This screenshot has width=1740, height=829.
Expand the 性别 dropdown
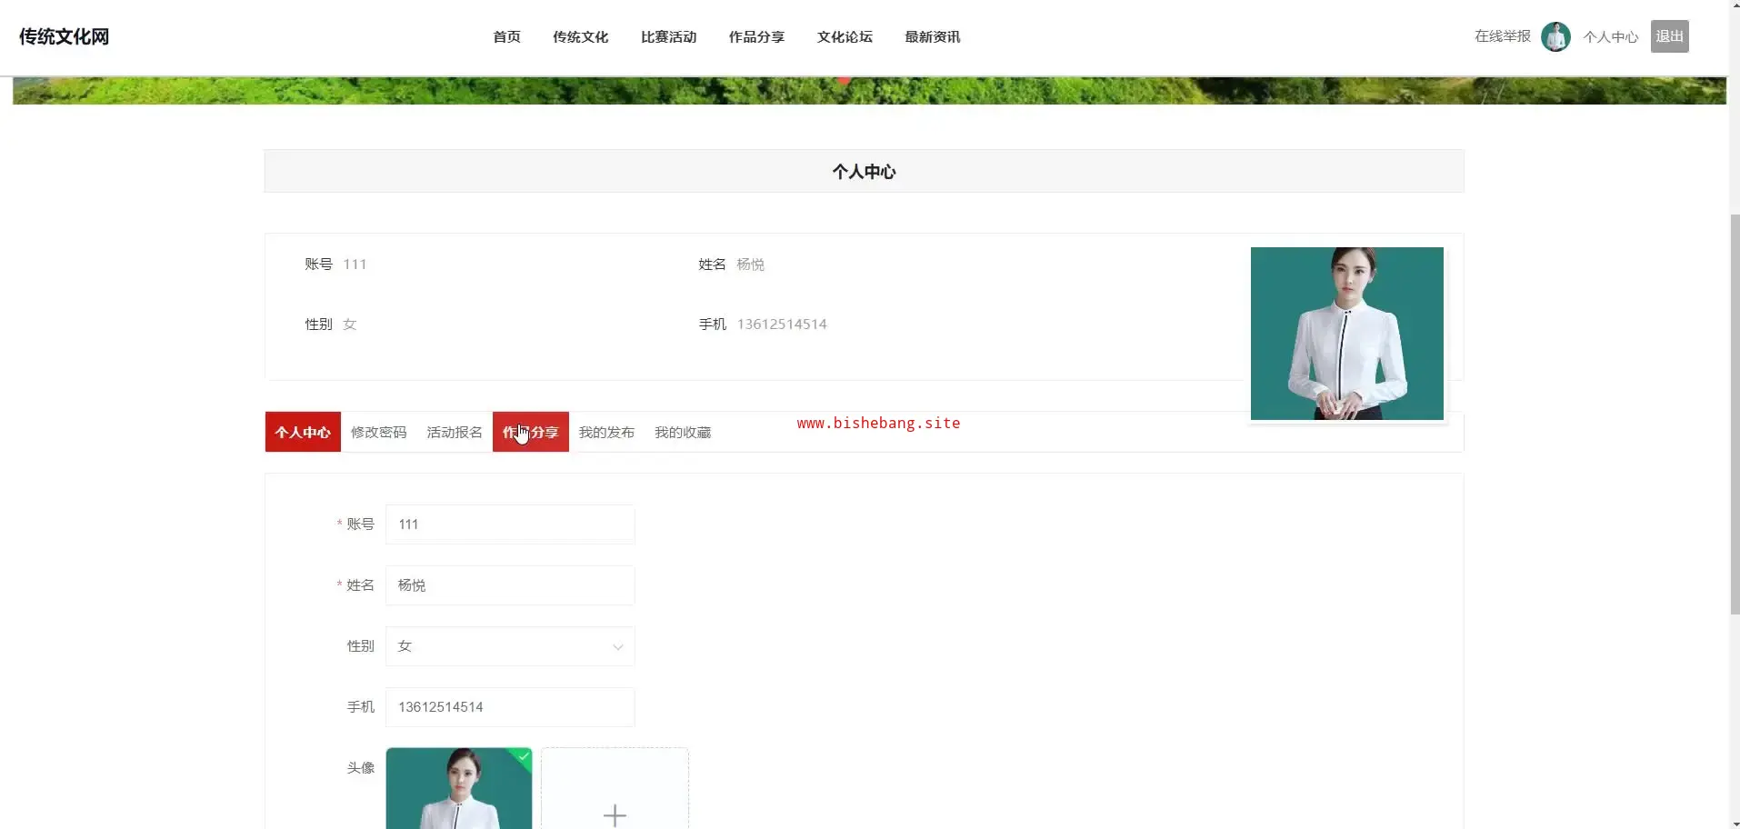[510, 646]
